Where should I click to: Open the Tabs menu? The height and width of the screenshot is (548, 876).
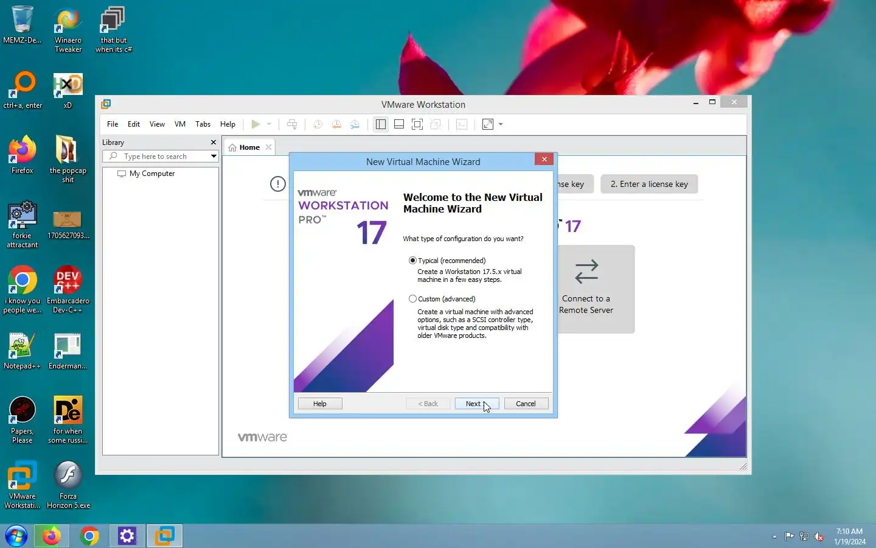coord(203,124)
